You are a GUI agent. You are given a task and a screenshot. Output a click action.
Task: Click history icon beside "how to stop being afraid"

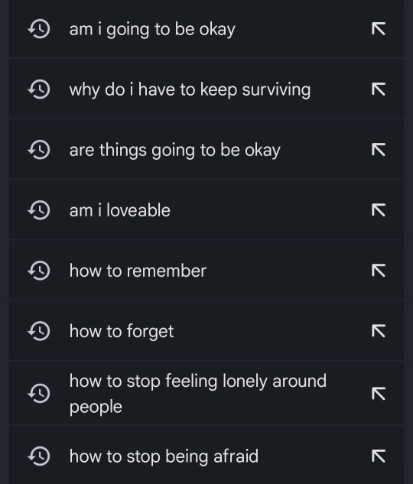point(39,456)
